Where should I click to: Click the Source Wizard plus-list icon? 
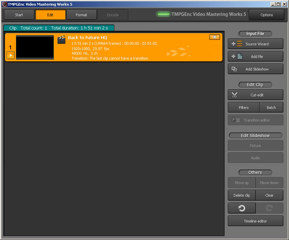237,44
